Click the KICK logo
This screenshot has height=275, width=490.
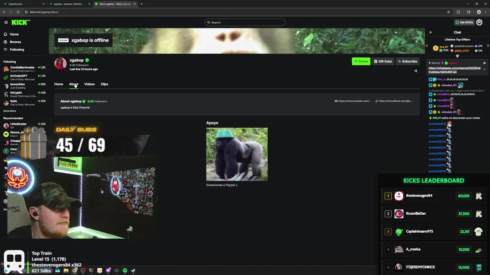pos(21,23)
